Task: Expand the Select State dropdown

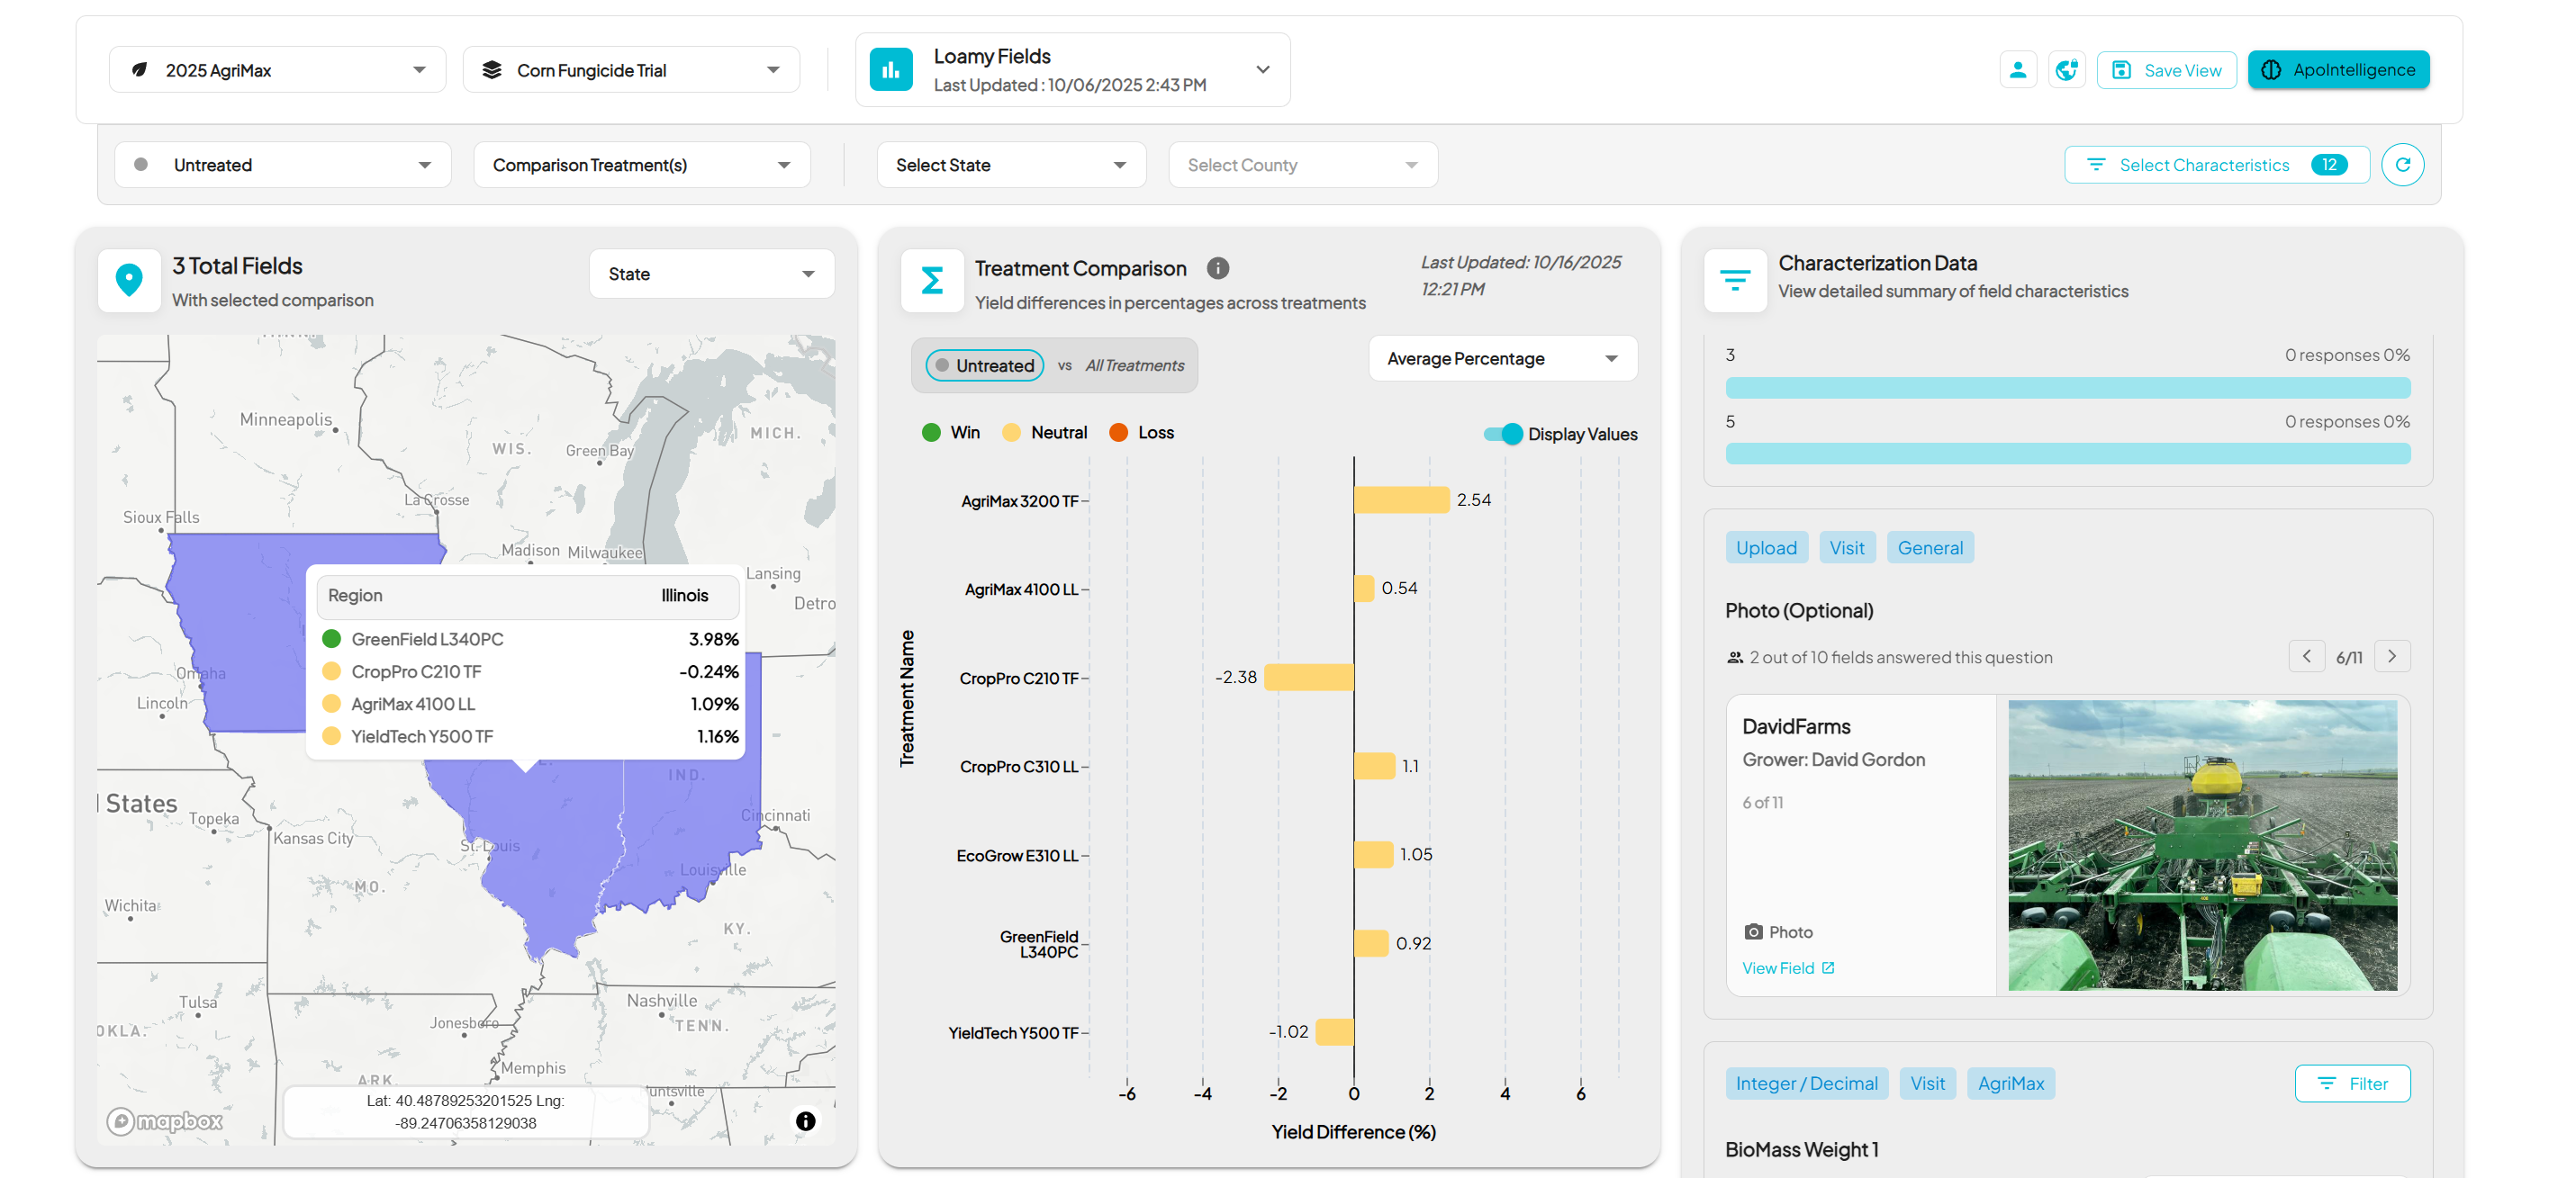Action: pyautogui.click(x=1010, y=165)
